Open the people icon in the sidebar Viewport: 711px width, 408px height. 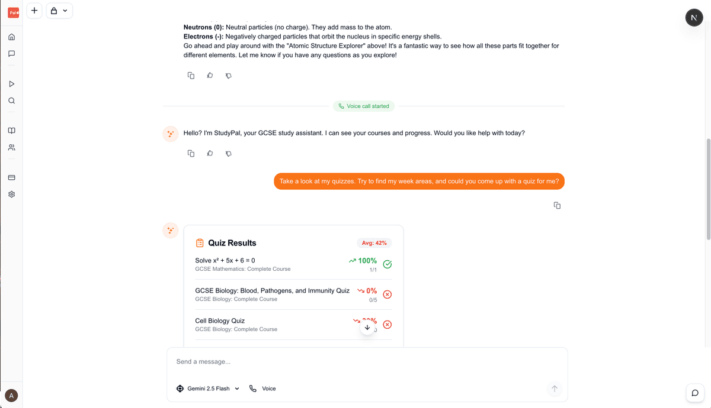click(11, 147)
